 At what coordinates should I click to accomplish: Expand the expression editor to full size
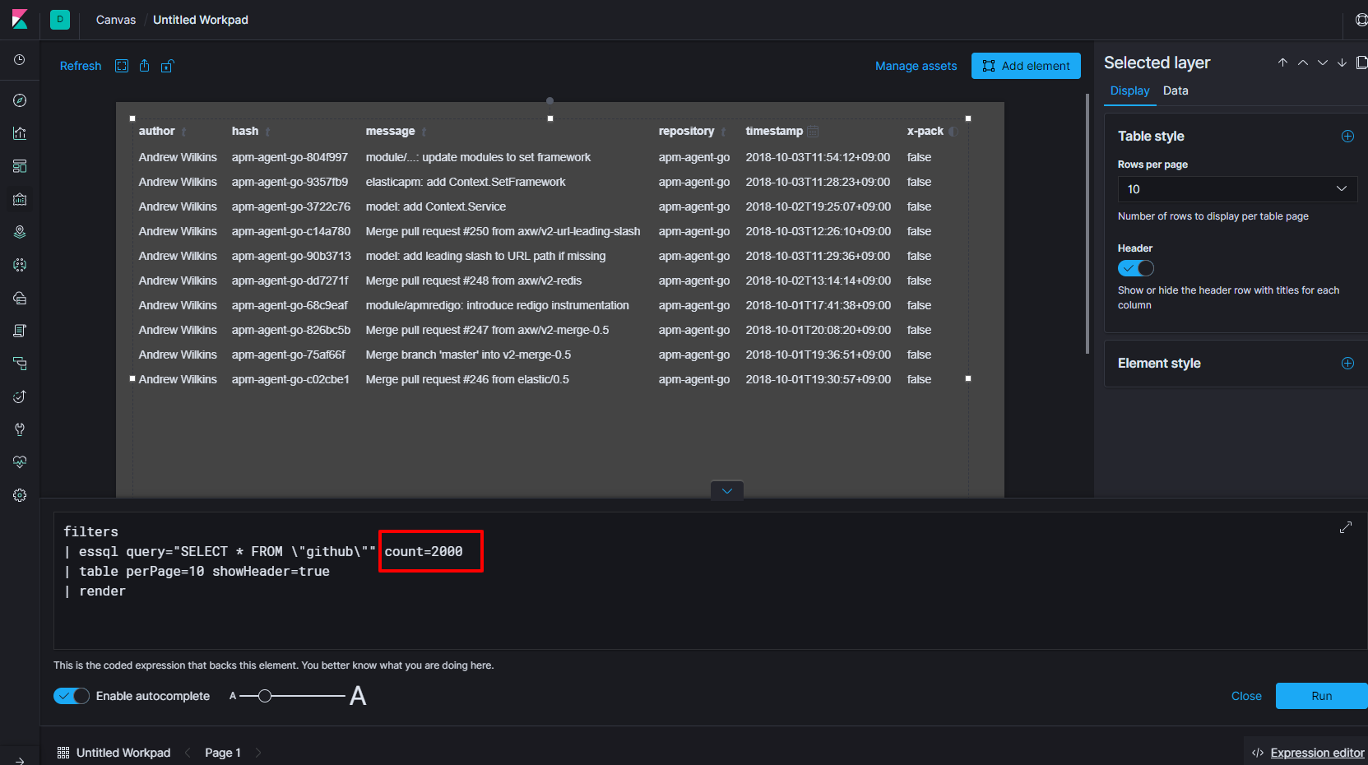pos(1346,527)
